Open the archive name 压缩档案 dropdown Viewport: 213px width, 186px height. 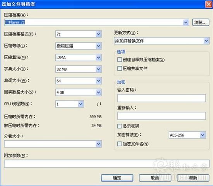(x=186, y=22)
